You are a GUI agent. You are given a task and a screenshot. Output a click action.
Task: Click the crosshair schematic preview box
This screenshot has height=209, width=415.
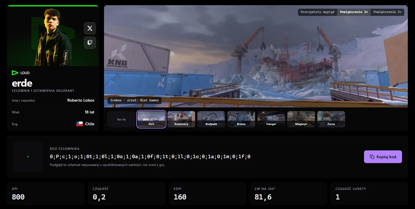coord(28,157)
